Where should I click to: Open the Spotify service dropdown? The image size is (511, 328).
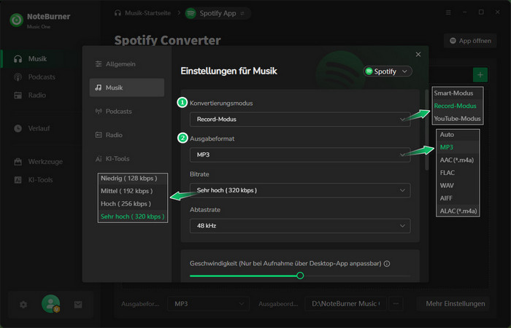point(388,71)
